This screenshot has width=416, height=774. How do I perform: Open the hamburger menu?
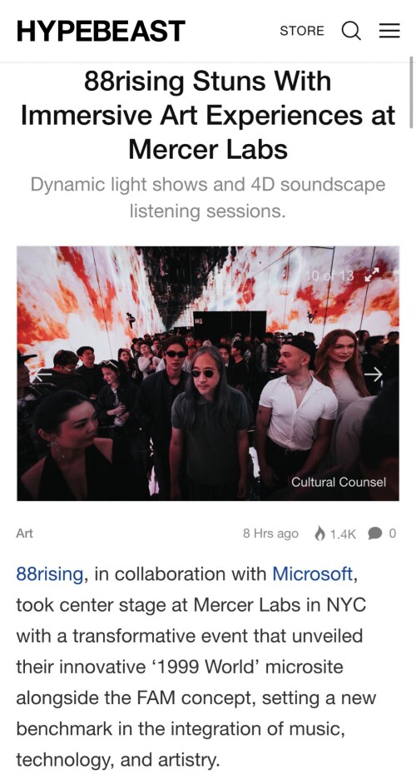[389, 31]
